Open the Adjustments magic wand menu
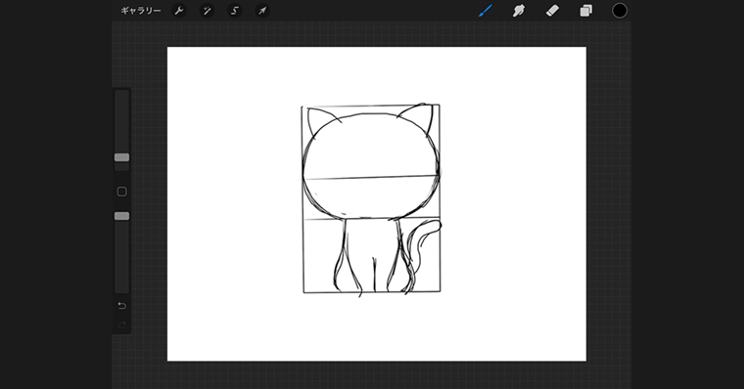 pos(207,11)
